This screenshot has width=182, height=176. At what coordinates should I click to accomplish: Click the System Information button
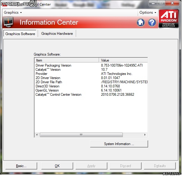119,144
